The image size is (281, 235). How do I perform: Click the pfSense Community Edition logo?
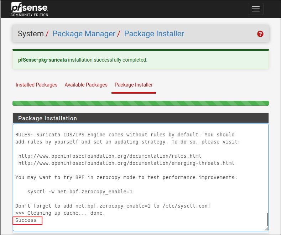(30, 9)
